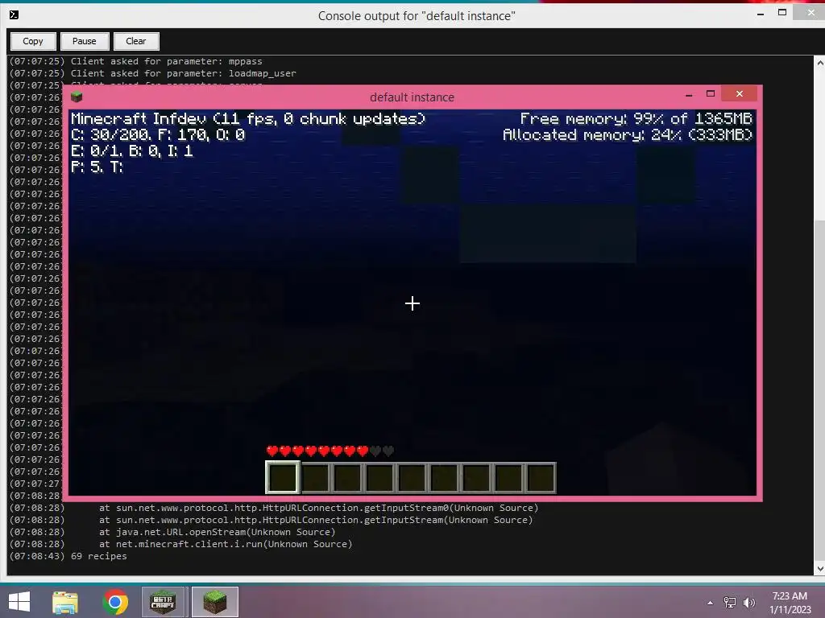
Task: Click the first red heart in health bar
Action: click(272, 451)
